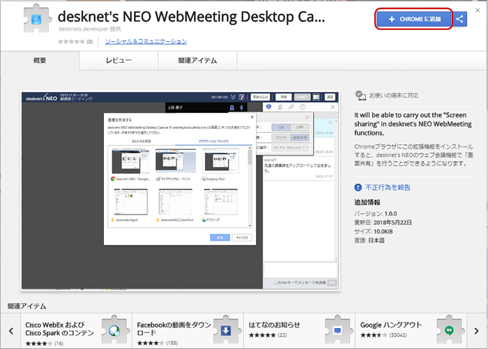Click the Cisco WebEx extension icon
Viewport: 488px width, 349px height.
pyautogui.click(x=114, y=329)
